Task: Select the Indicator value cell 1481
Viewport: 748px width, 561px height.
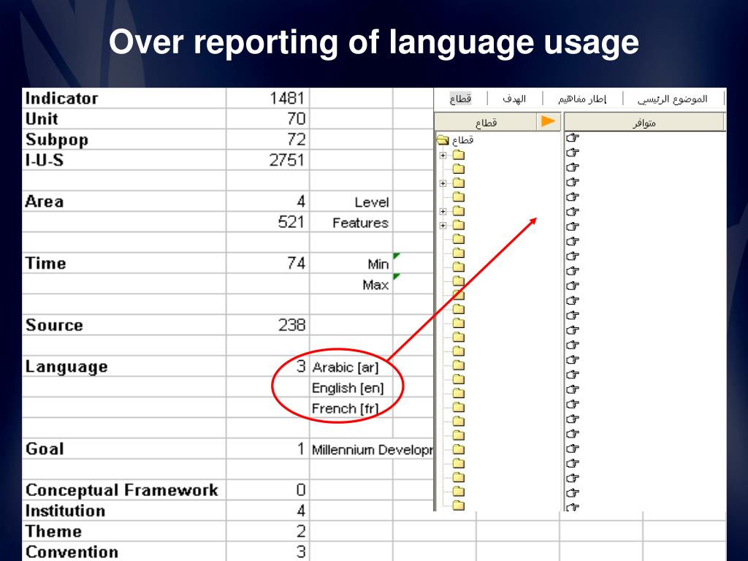Action: [268, 98]
